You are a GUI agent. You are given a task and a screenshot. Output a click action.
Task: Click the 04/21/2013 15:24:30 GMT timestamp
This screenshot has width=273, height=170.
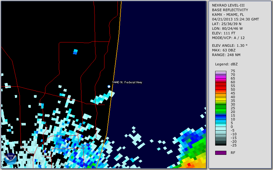pos(235,19)
